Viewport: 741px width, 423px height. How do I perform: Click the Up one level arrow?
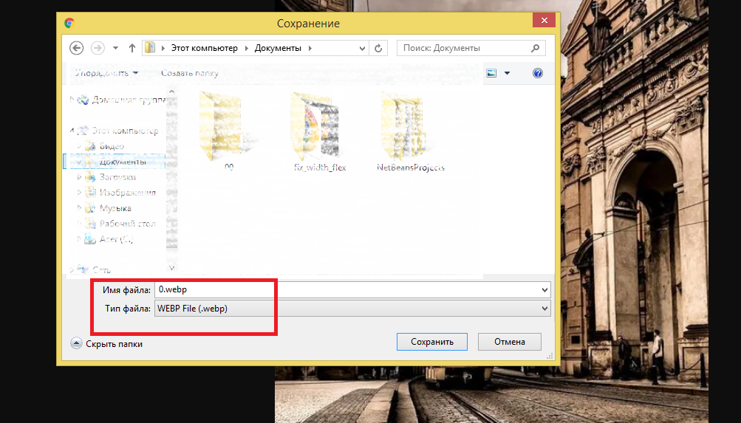click(x=132, y=48)
